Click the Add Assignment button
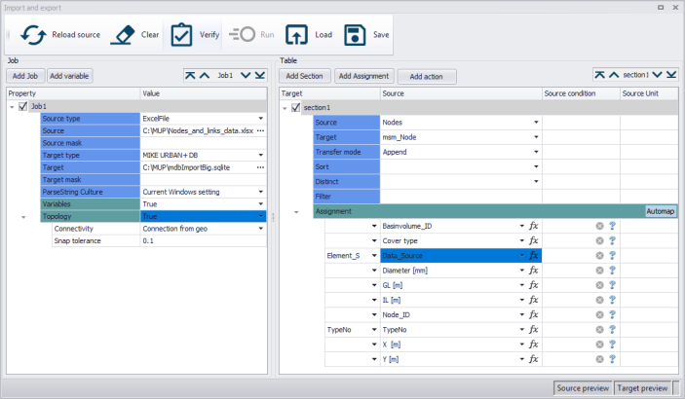This screenshot has width=685, height=399. click(x=363, y=76)
